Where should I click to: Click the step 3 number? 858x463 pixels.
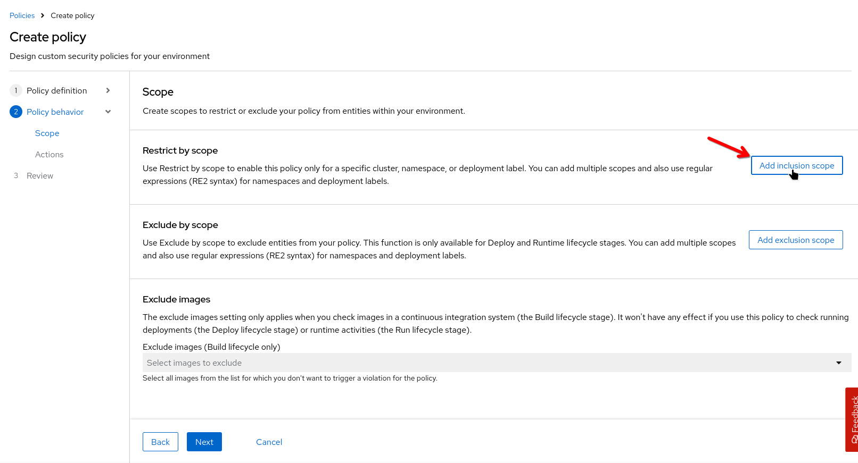16,175
